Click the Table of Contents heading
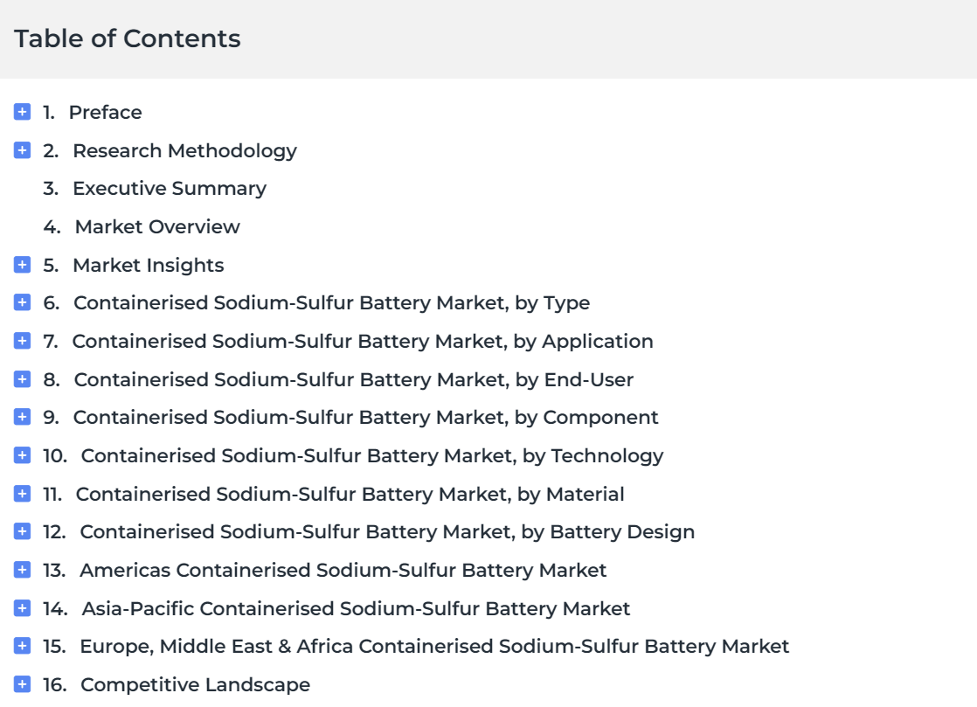 tap(127, 38)
